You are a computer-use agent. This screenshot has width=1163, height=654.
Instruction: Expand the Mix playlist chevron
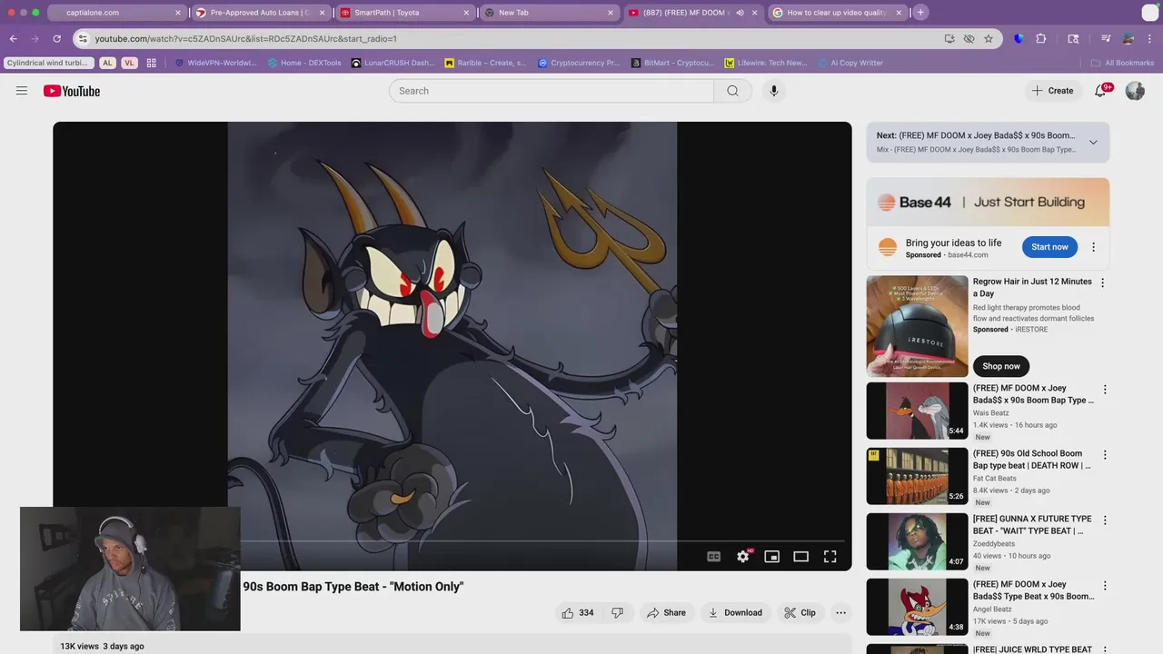1093,143
